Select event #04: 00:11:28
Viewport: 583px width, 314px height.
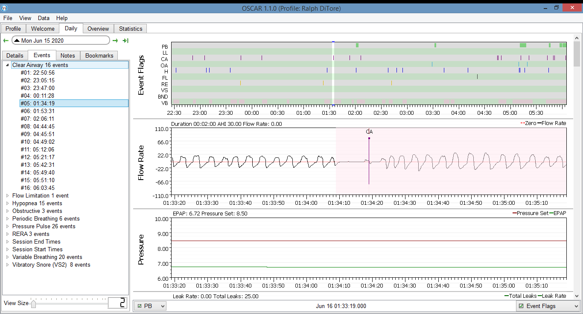point(38,96)
